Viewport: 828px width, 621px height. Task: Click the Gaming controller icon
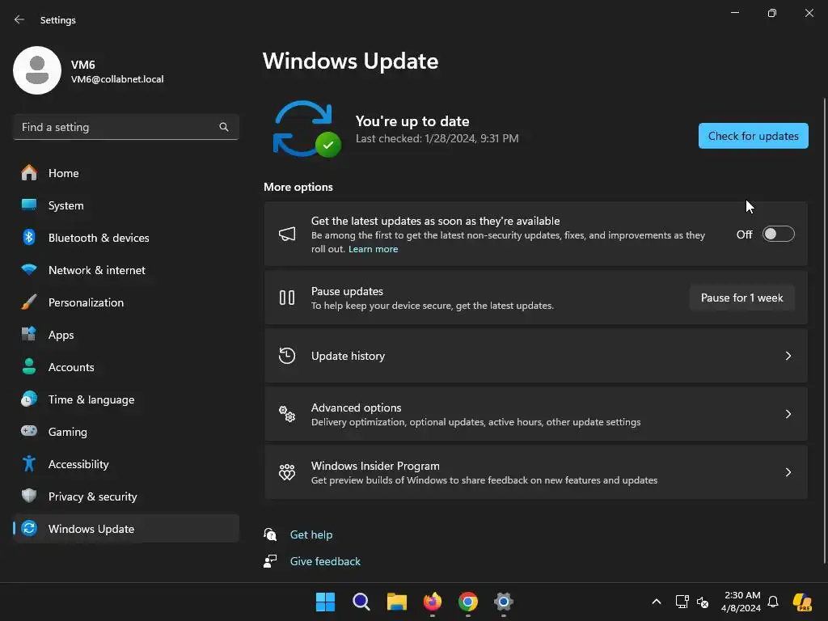(29, 432)
